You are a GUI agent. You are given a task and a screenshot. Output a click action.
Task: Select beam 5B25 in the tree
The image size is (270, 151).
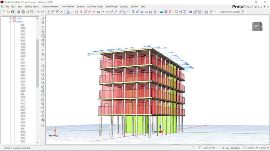(23, 78)
